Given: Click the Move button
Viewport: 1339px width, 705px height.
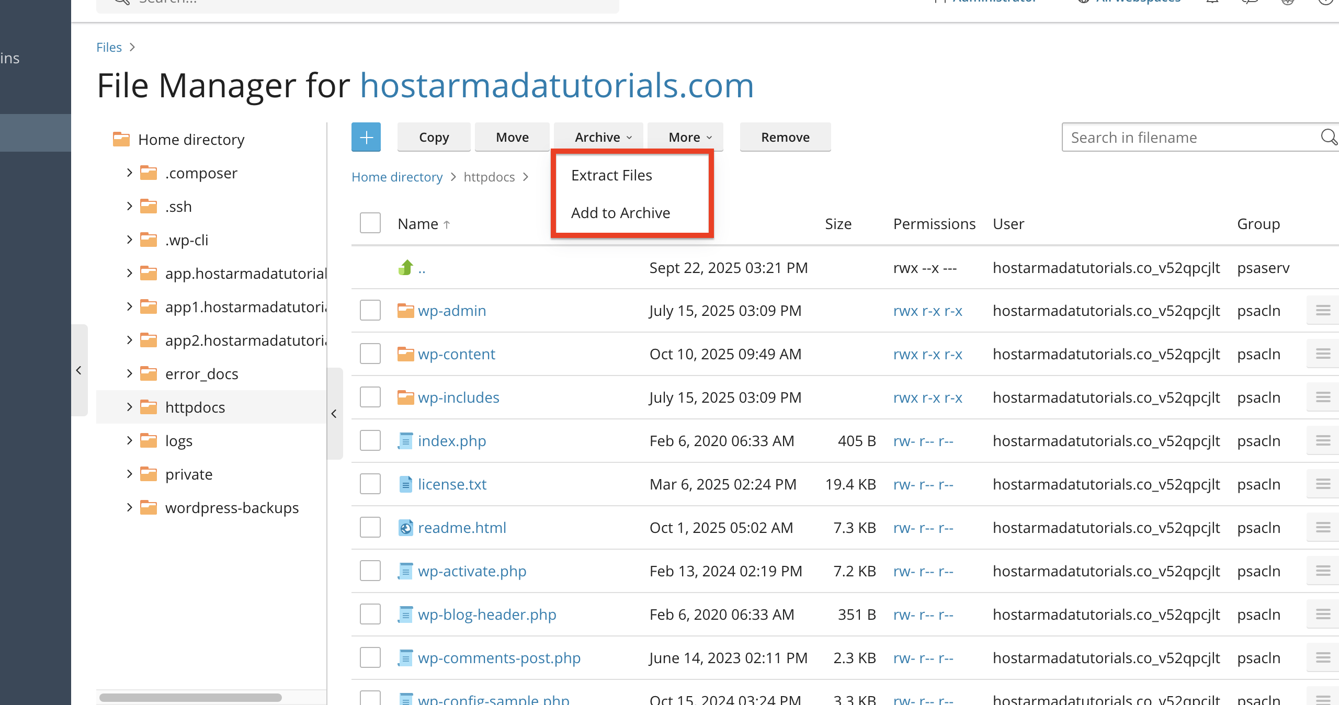Looking at the screenshot, I should click(x=512, y=138).
